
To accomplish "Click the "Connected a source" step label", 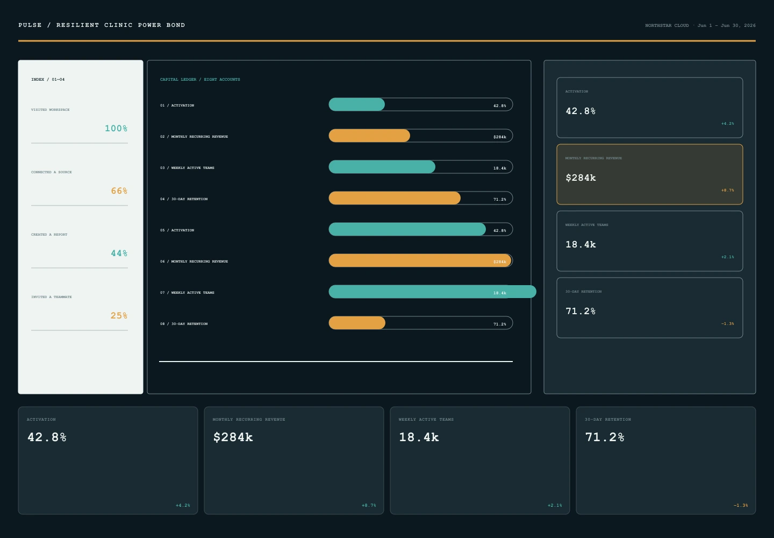I will coord(52,172).
